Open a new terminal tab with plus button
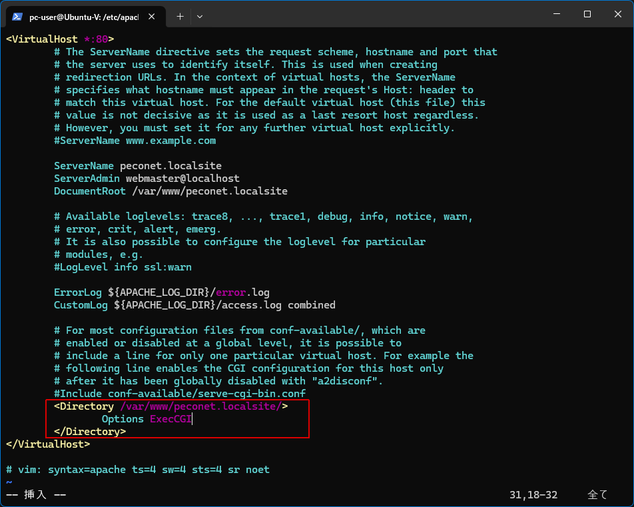The height and width of the screenshot is (507, 634). click(180, 16)
